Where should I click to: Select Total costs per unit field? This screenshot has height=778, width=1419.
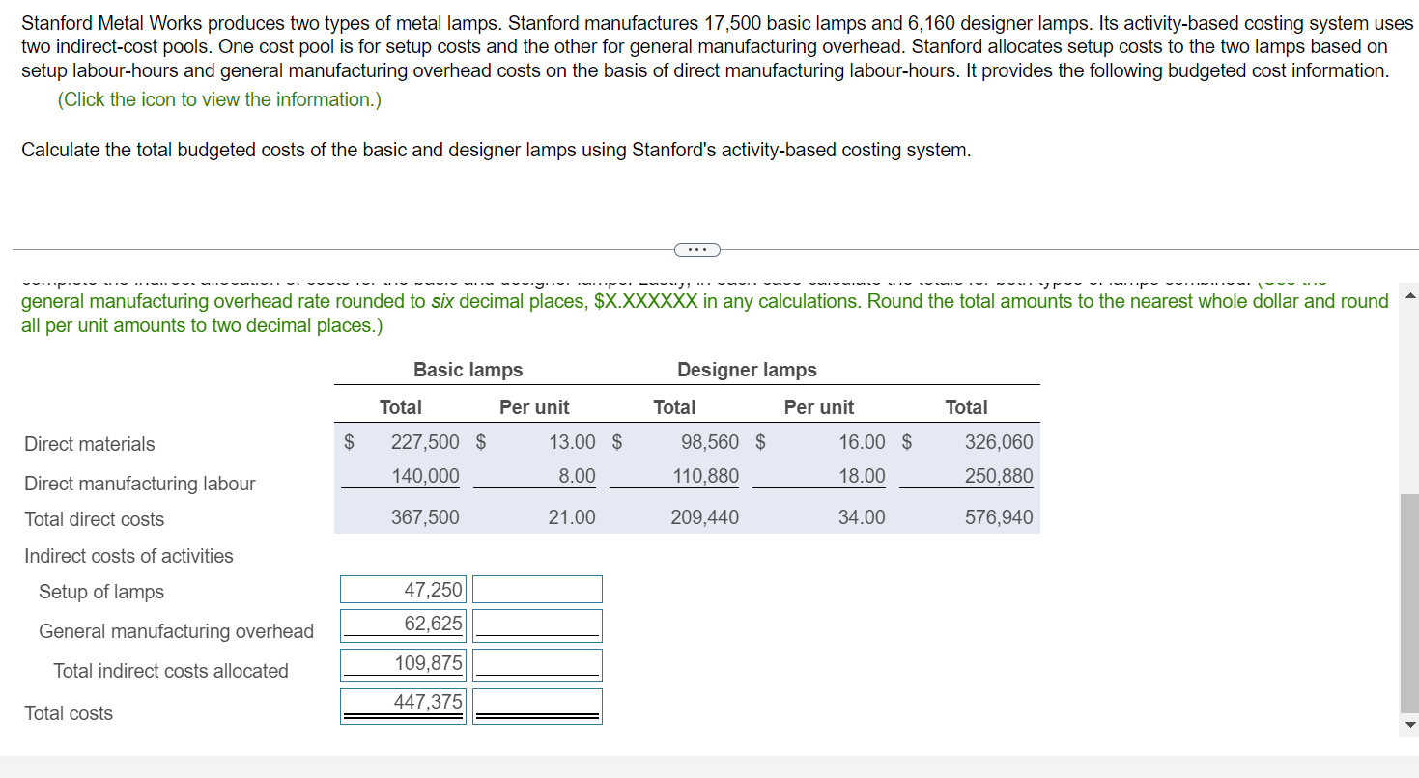click(x=537, y=706)
